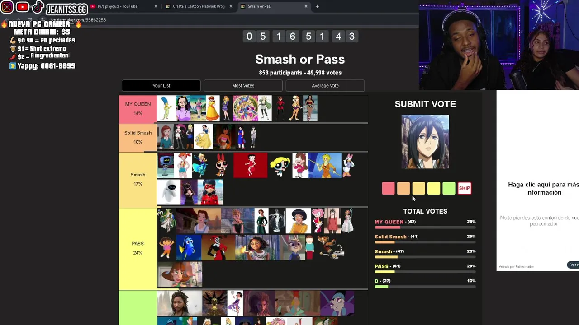Switch to Create a Cartoon Network browser tab
The image size is (579, 325).
198,6
